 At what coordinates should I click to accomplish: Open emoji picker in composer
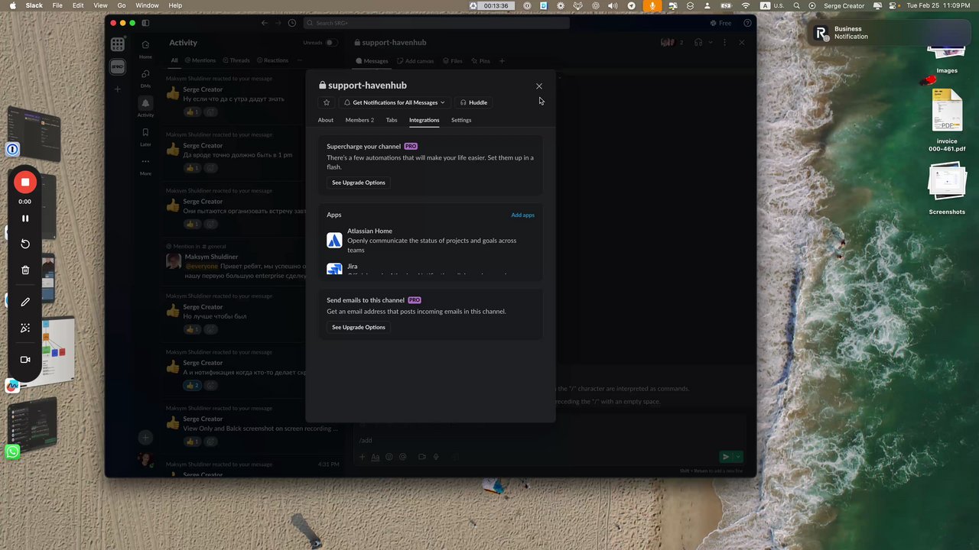pyautogui.click(x=389, y=457)
